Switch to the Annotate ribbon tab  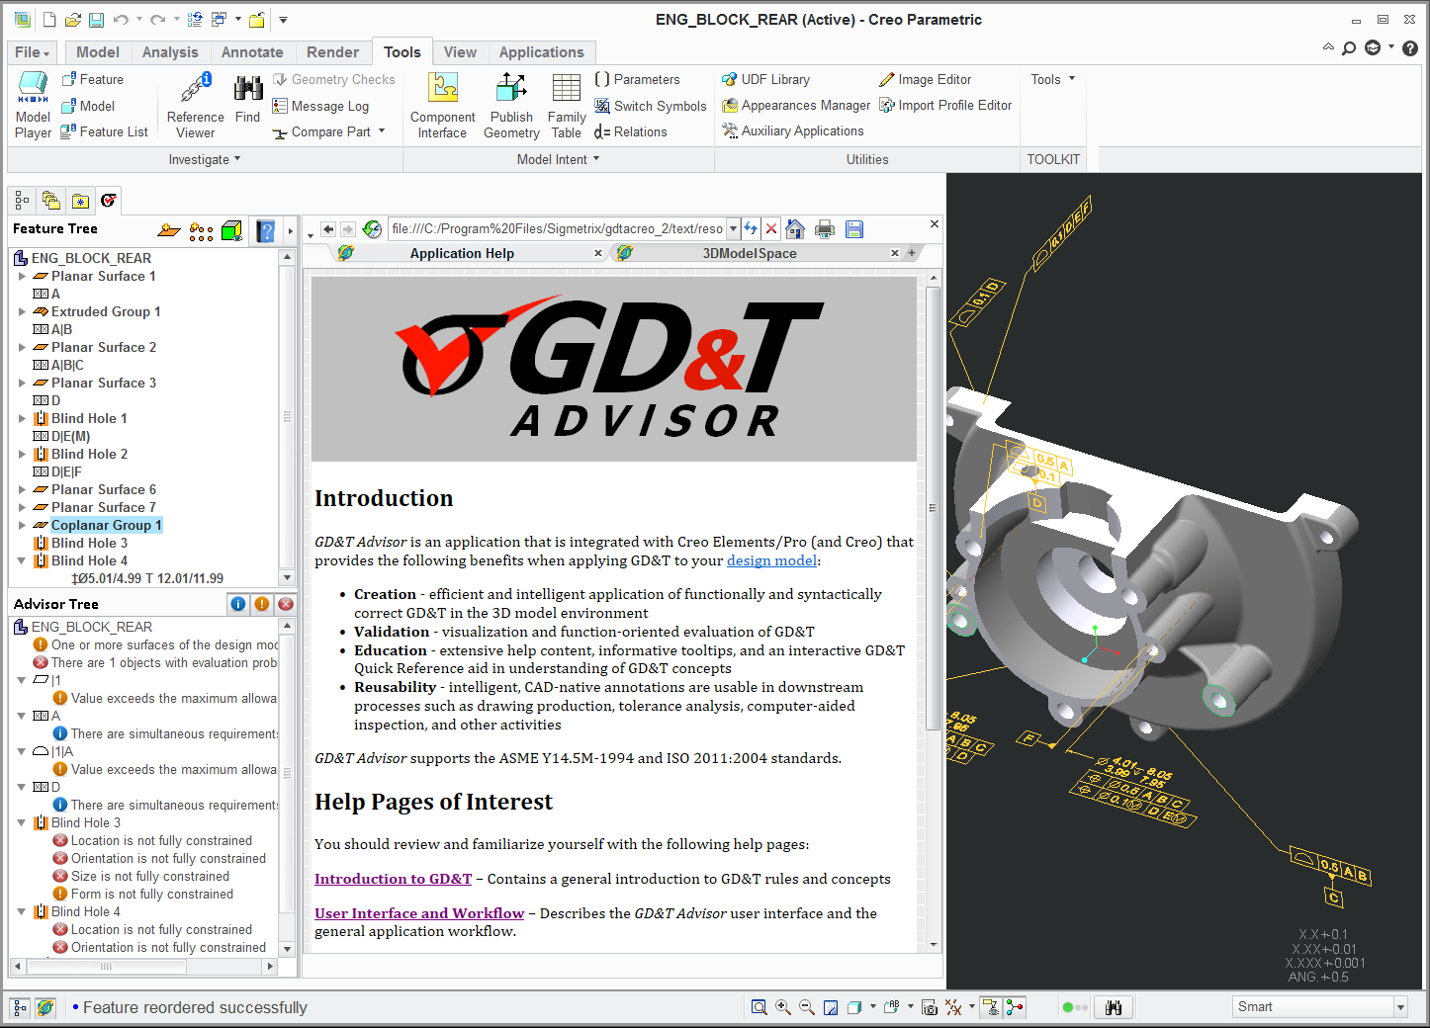pyautogui.click(x=252, y=52)
